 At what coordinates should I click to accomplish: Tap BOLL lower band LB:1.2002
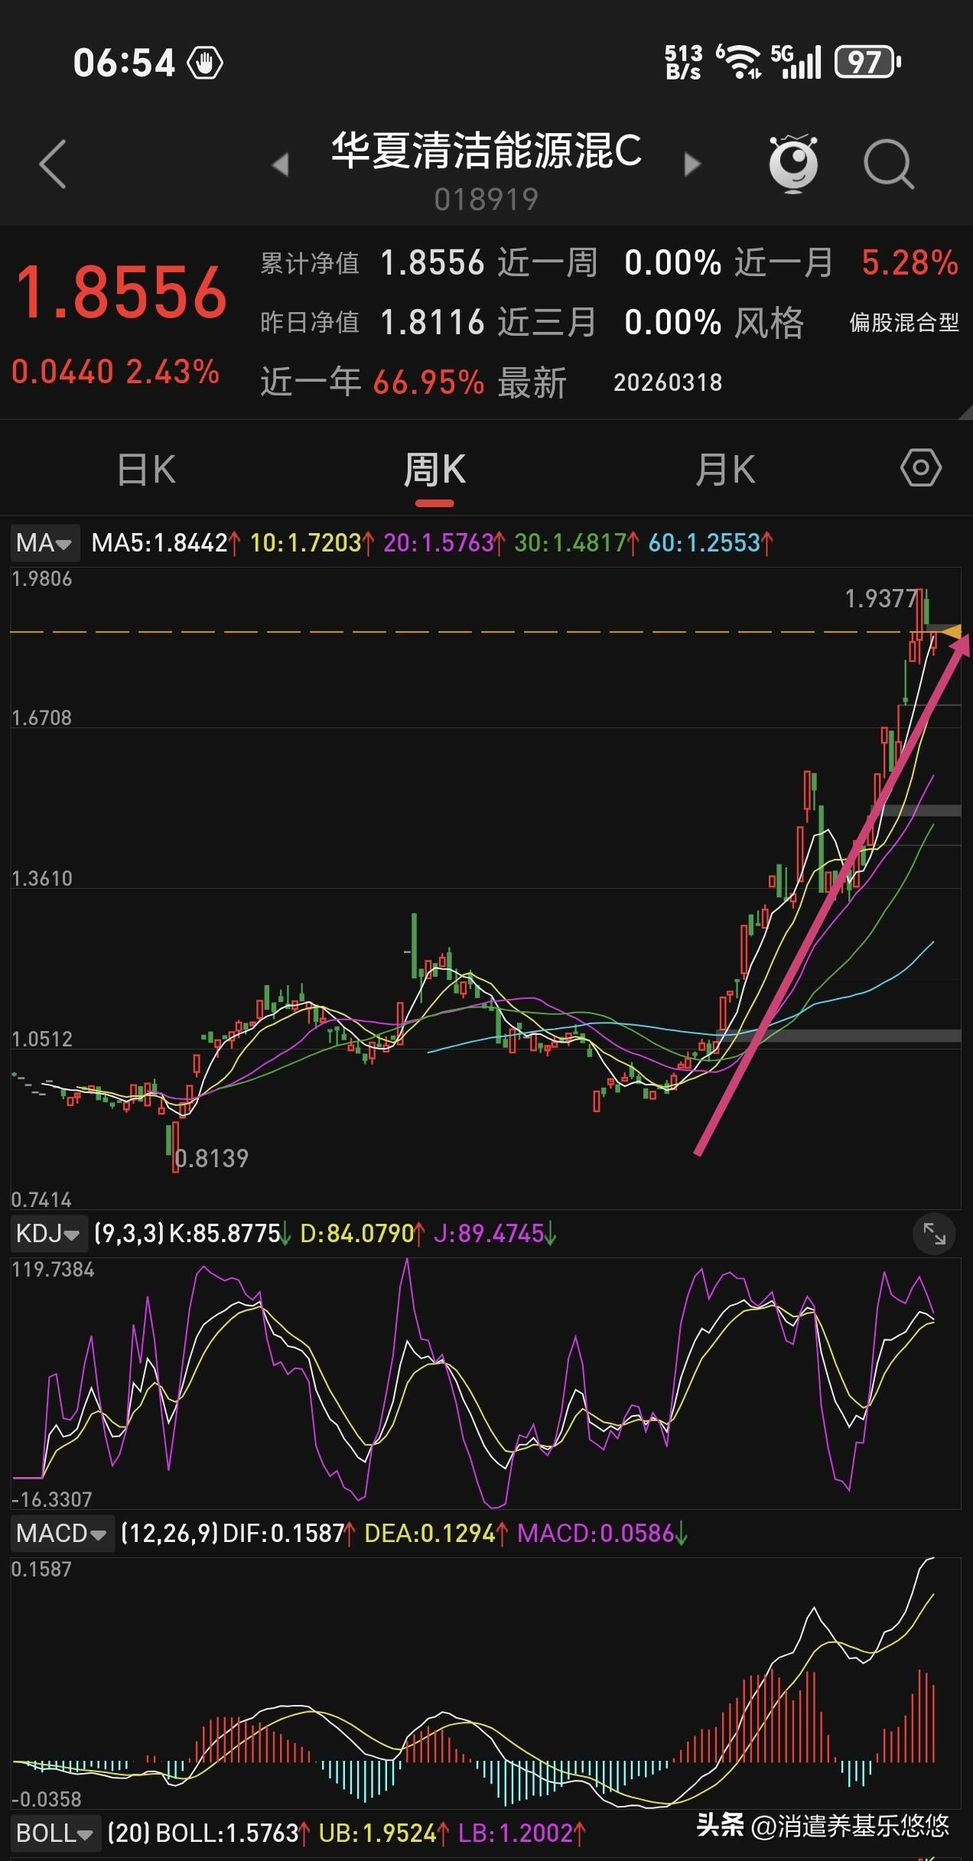point(522,1833)
